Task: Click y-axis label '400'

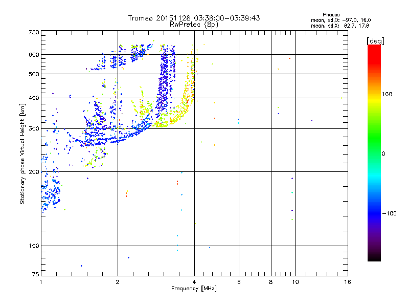Action: pyautogui.click(x=34, y=98)
